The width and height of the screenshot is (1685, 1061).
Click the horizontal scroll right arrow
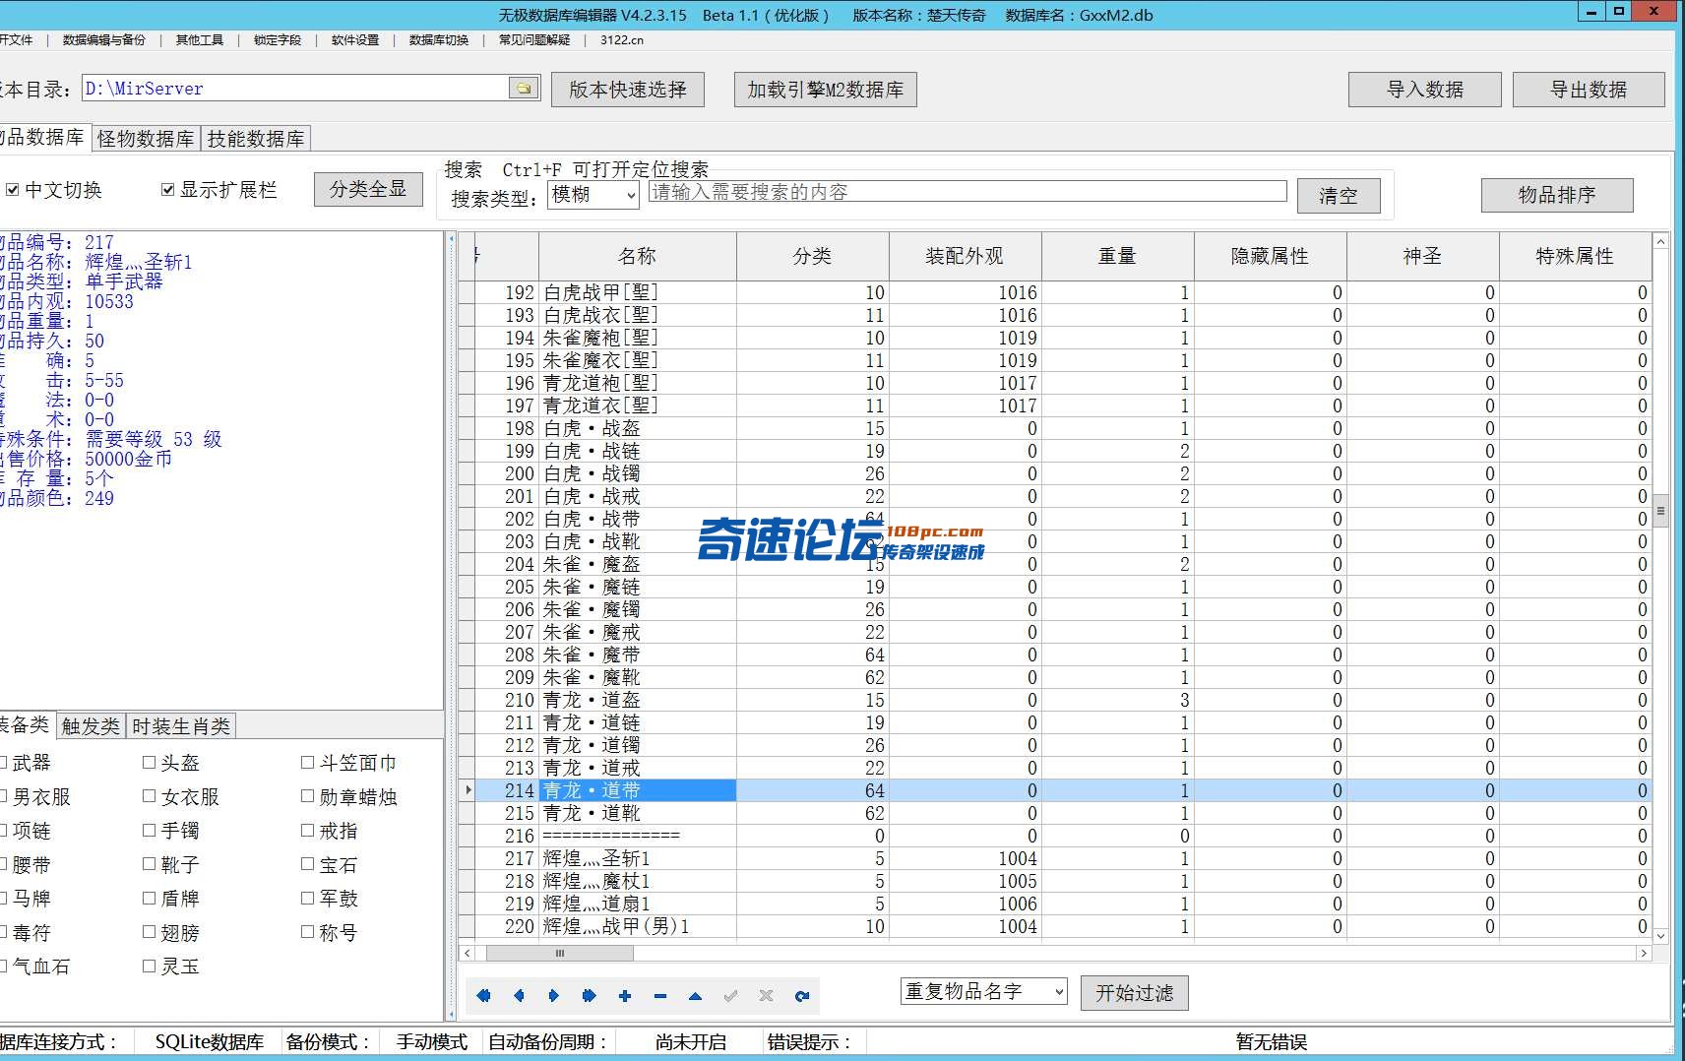[x=1643, y=953]
